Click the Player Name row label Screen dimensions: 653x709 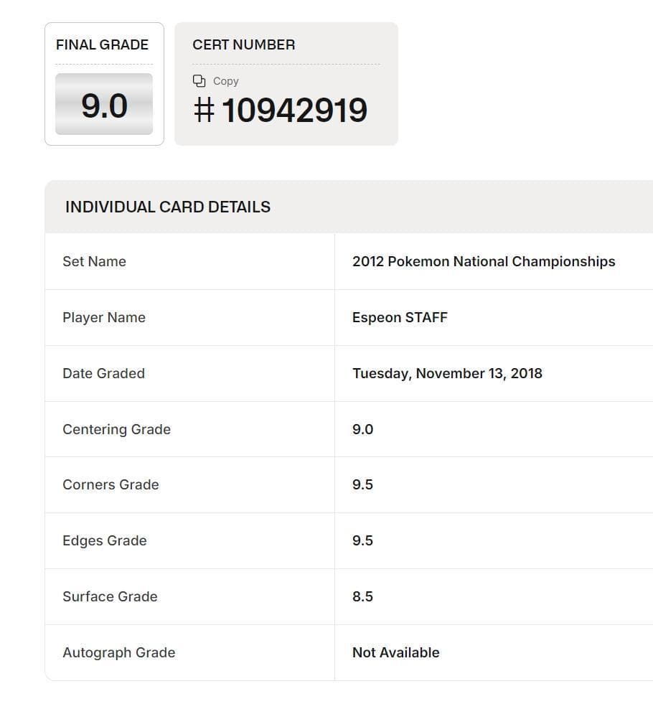pos(104,317)
